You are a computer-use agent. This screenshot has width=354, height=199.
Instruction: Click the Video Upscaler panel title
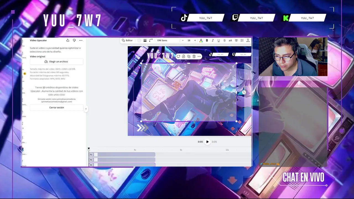[38, 40]
